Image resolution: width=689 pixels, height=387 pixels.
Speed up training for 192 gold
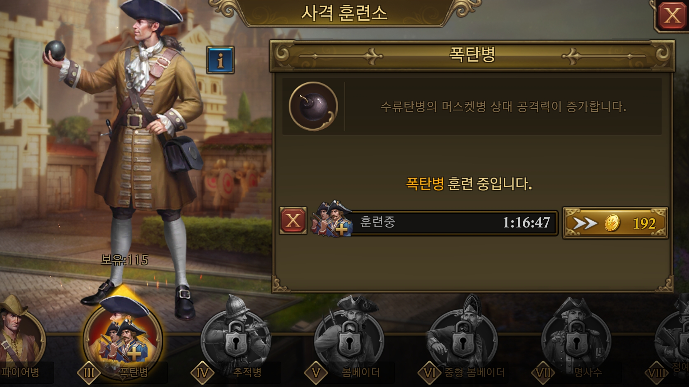pyautogui.click(x=615, y=223)
